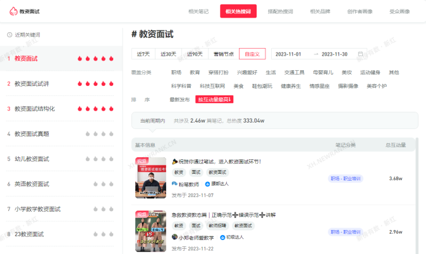Sort by 按互动量最高

coord(214,99)
